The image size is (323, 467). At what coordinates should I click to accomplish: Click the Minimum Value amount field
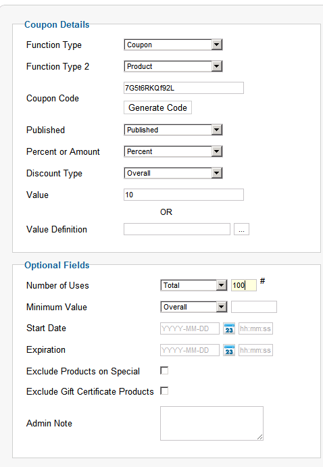[x=254, y=307]
